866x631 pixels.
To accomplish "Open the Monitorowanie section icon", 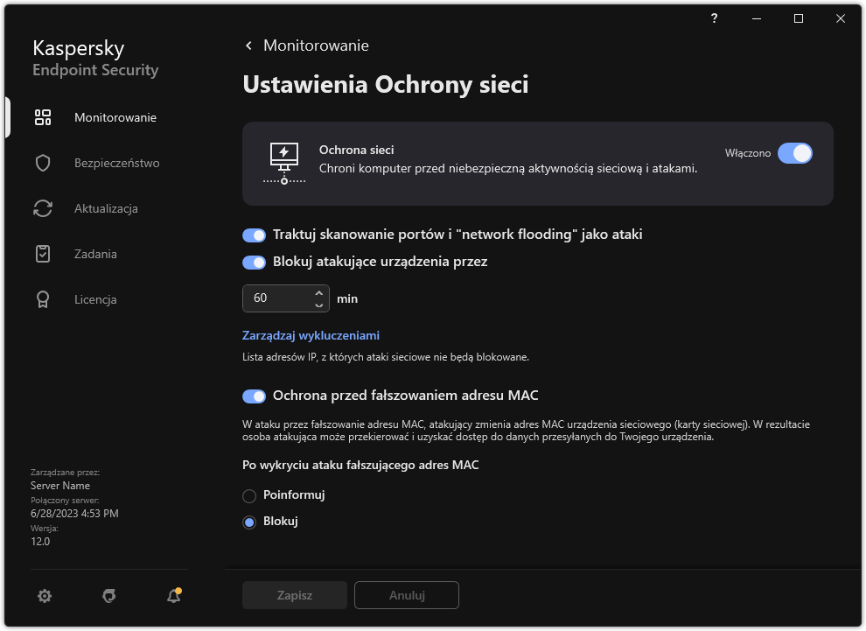I will pos(42,116).
